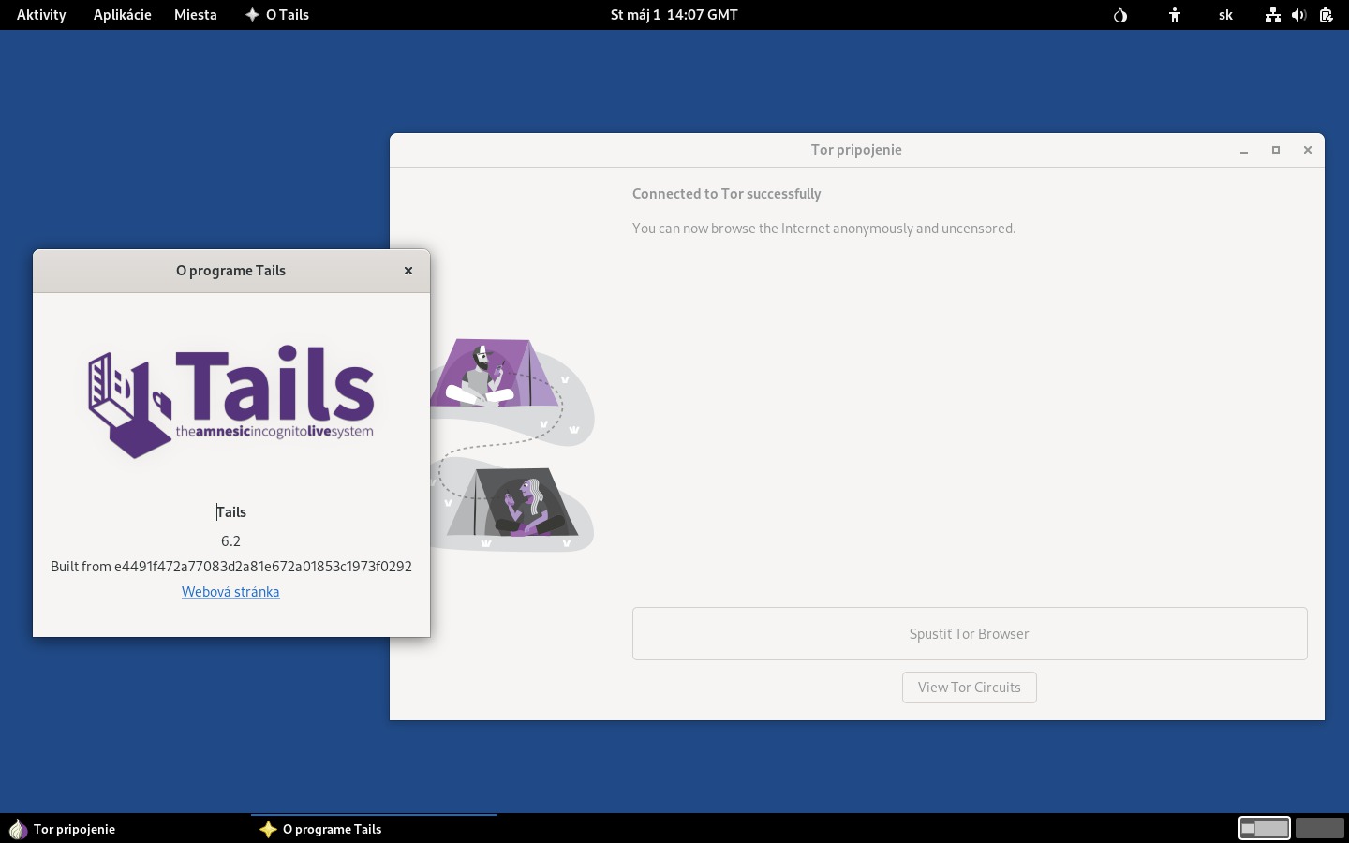Click the Tor onion status icon
Screen dimensions: 1349x843
[1120, 15]
